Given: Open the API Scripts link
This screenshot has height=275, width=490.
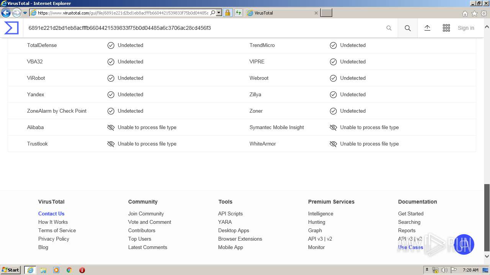Looking at the screenshot, I should 230,214.
